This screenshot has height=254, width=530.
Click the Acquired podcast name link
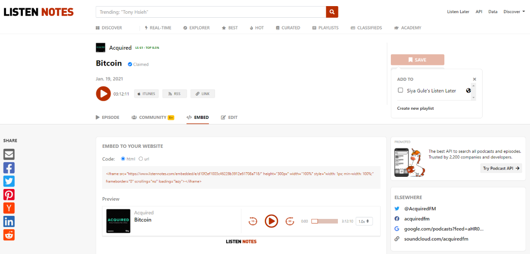(120, 48)
